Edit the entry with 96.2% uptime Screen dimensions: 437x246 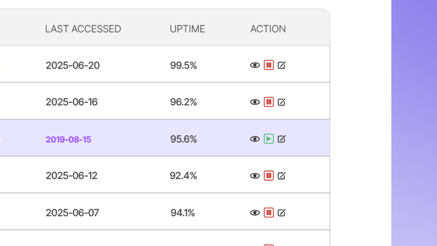point(282,102)
